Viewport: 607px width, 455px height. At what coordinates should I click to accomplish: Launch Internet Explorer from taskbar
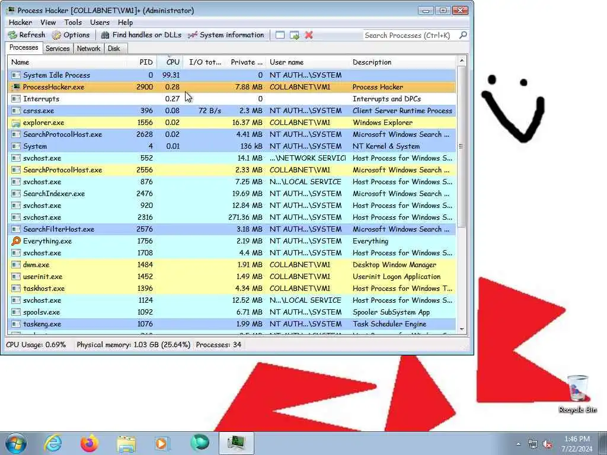click(53, 443)
